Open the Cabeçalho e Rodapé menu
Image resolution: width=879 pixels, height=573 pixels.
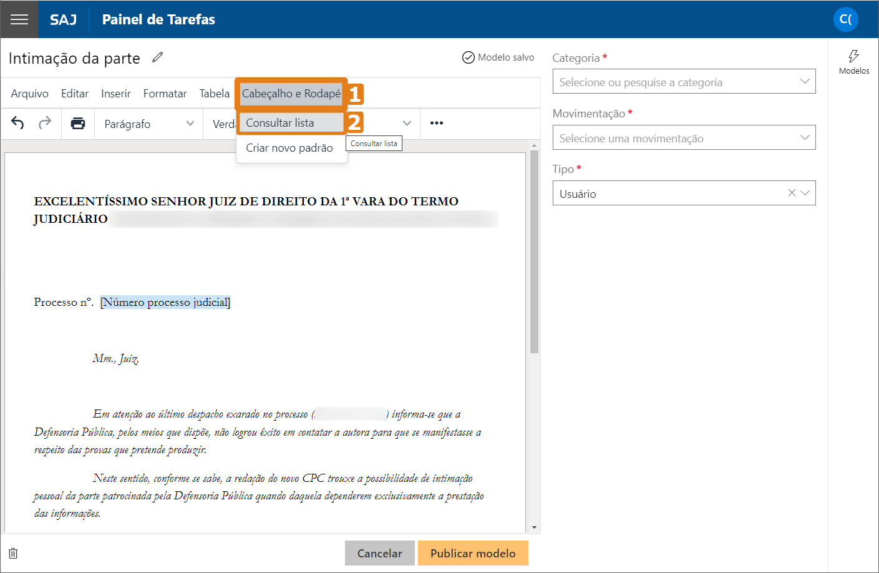[x=291, y=94]
